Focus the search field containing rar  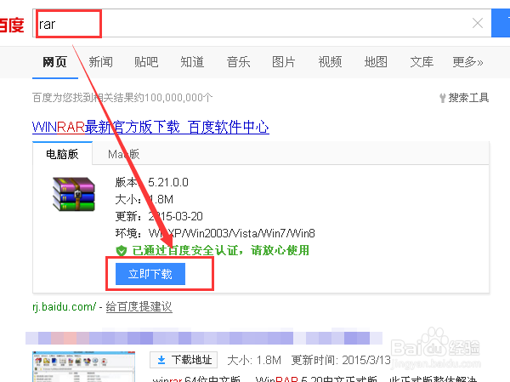[x=262, y=23]
